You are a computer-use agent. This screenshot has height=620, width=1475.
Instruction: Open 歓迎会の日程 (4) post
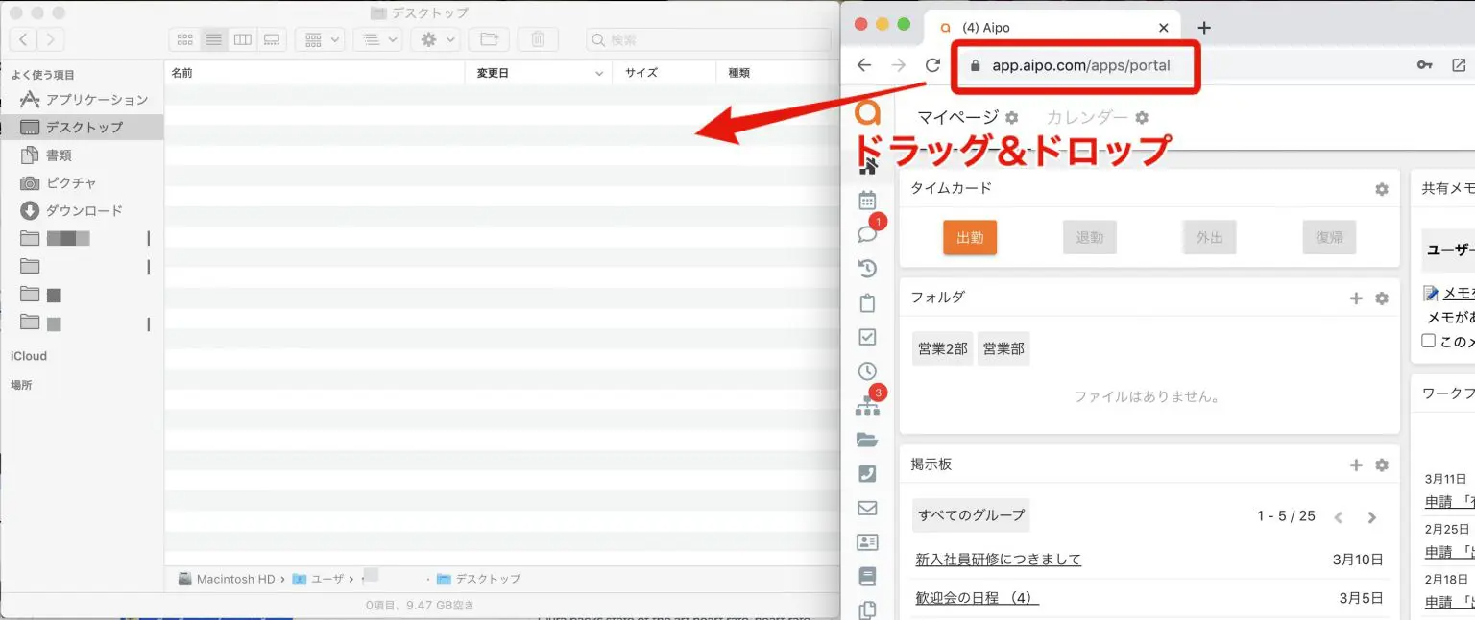point(978,598)
